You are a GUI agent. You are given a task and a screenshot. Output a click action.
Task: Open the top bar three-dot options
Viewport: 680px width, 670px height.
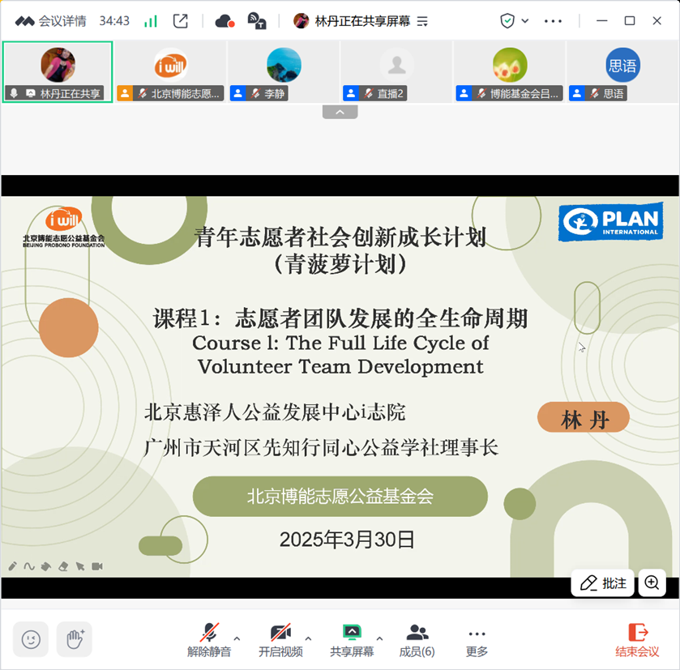click(x=553, y=21)
